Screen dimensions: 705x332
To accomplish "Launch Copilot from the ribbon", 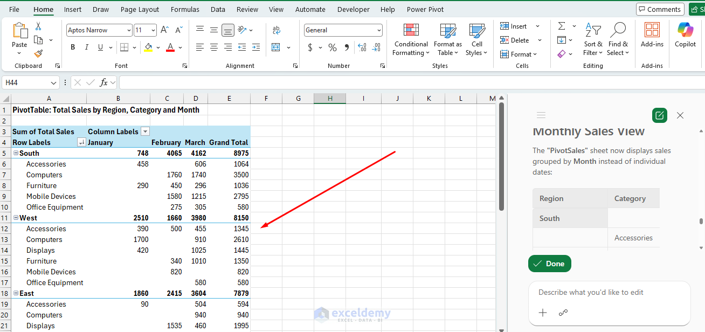I will (685, 35).
